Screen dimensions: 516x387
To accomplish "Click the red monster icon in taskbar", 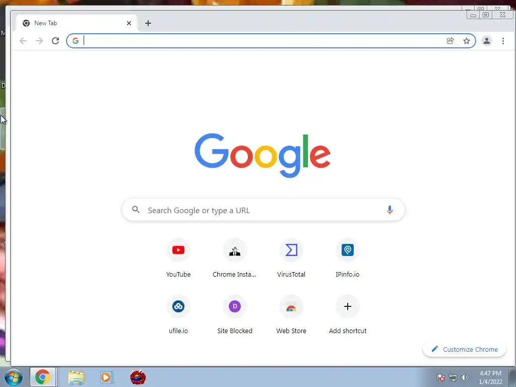I will pyautogui.click(x=138, y=377).
